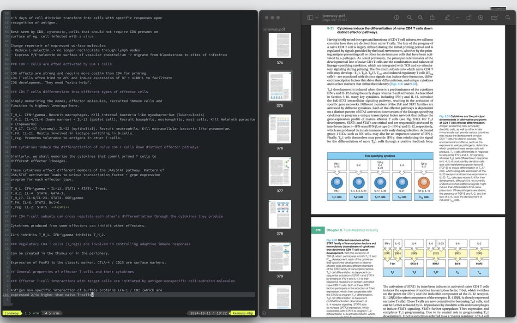Open the sidebar view options chevron
This screenshot has height=323, width=517.
click(316, 18)
